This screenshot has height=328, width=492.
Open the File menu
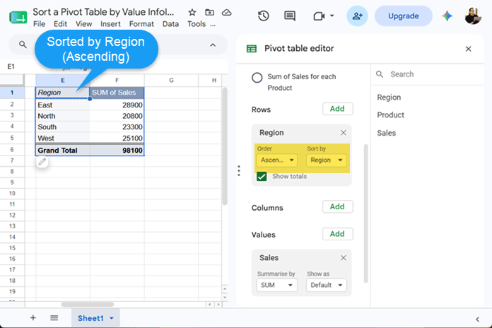[x=39, y=24]
